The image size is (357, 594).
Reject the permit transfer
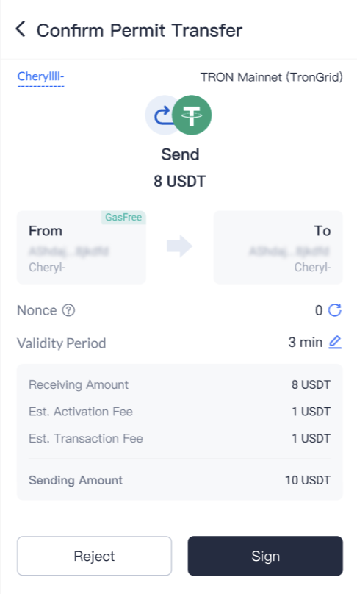pyautogui.click(x=94, y=556)
